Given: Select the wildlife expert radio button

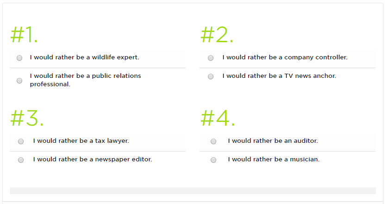Looking at the screenshot, I should click(19, 58).
